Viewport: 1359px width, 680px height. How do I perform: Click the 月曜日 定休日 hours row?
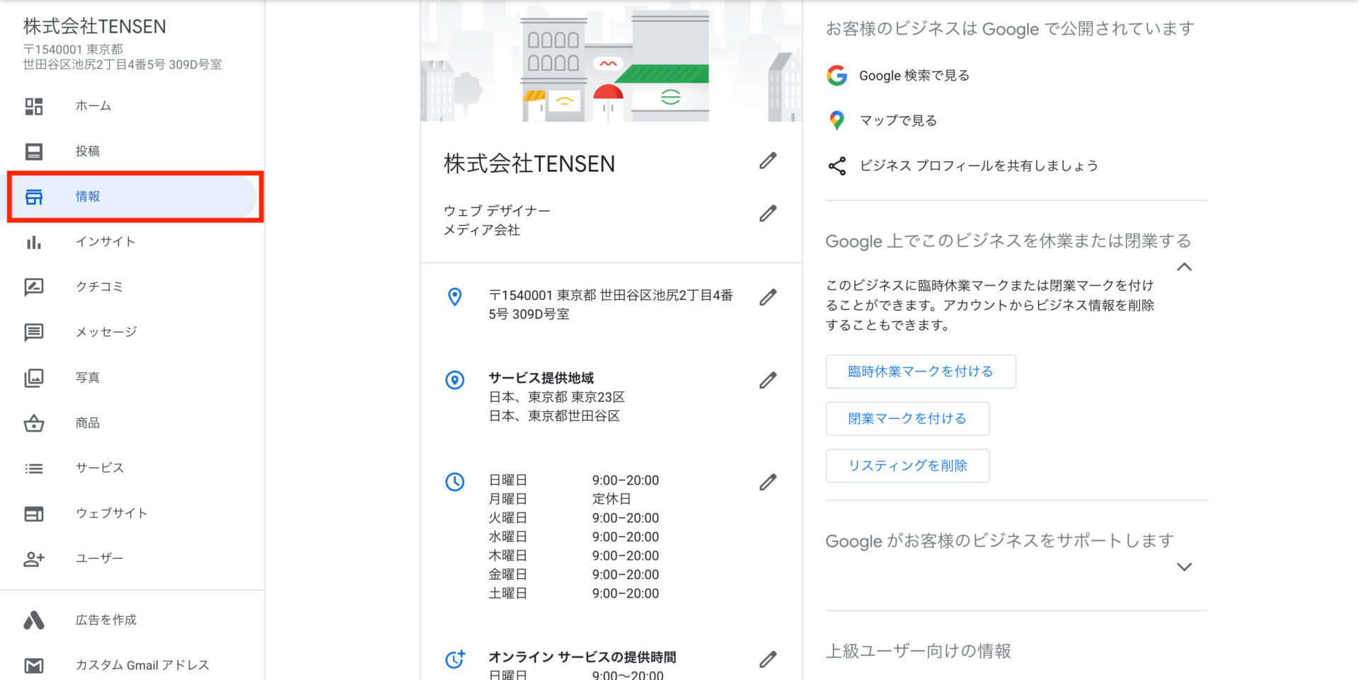[574, 499]
